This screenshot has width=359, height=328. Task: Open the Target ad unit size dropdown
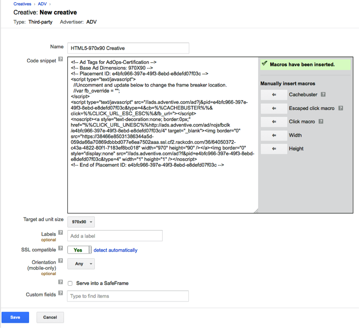click(x=81, y=222)
